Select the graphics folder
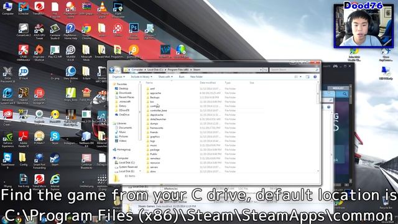Image resolution: width=398 pixels, height=224 pixels. [x=155, y=137]
